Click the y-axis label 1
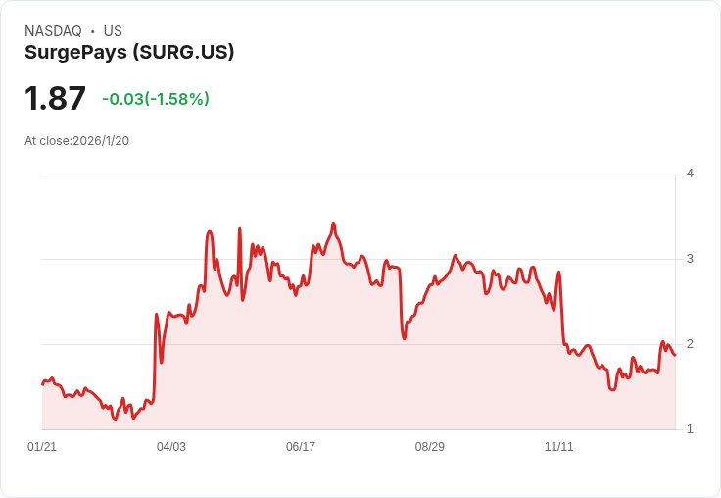The height and width of the screenshot is (498, 721). [x=690, y=429]
